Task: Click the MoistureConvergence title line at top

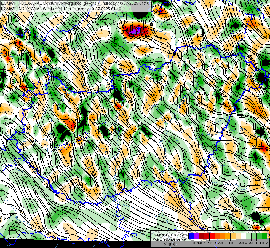Action: point(75,3)
